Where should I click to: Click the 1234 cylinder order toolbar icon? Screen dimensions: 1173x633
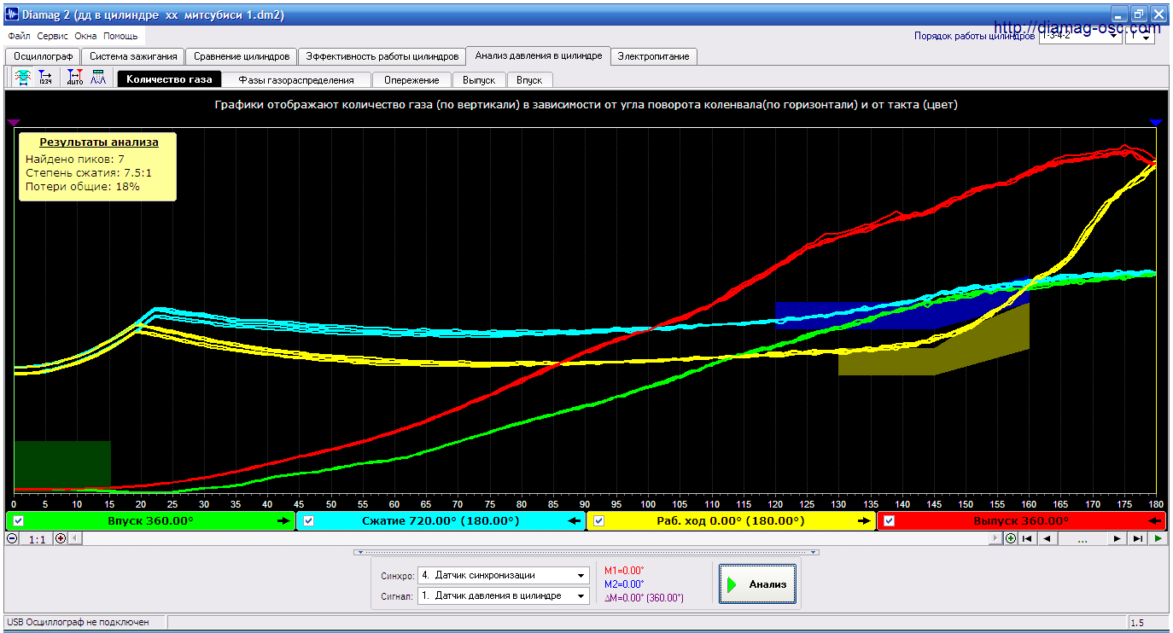(45, 78)
